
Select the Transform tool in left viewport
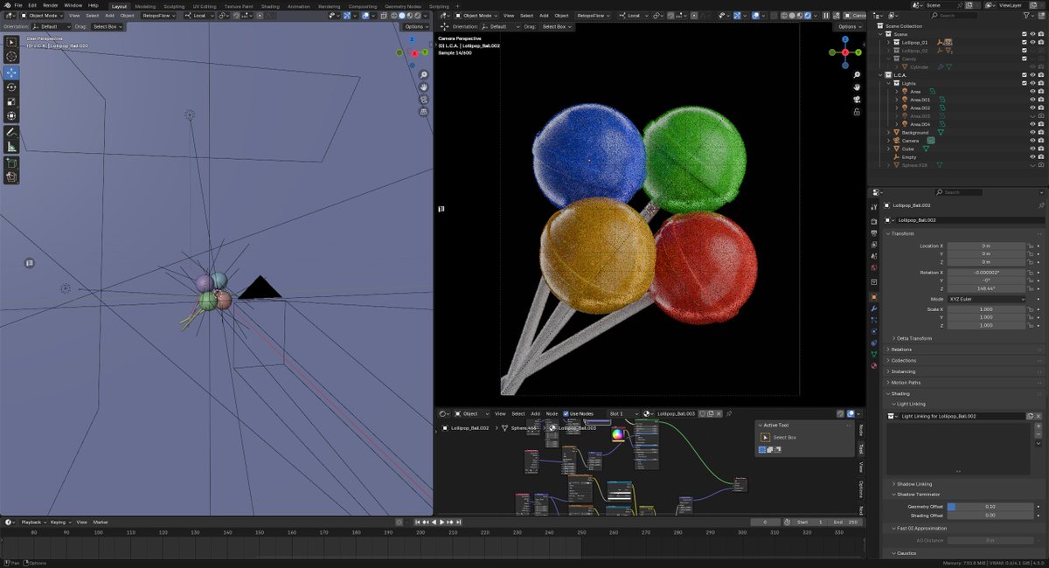(x=11, y=115)
